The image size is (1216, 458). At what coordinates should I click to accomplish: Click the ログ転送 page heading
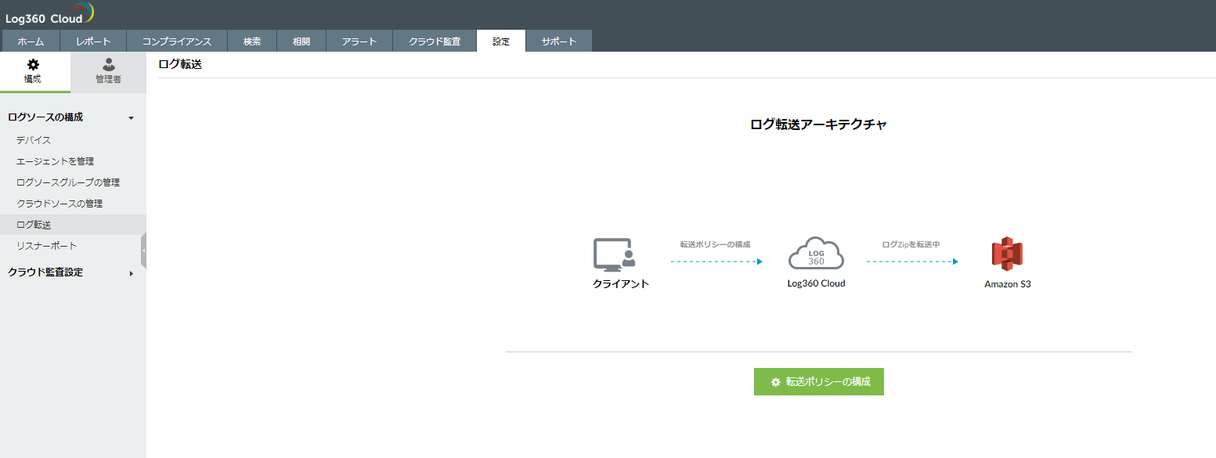click(x=180, y=65)
